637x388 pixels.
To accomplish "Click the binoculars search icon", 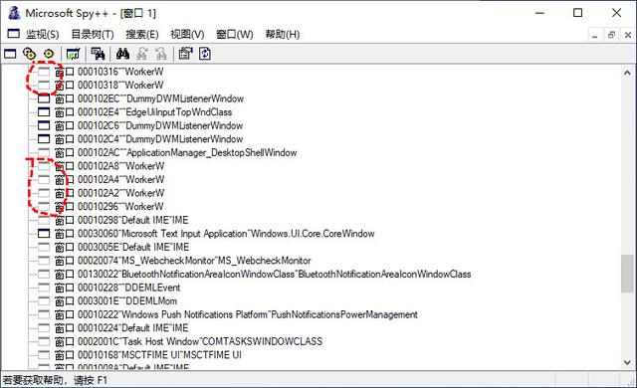I will pyautogui.click(x=122, y=54).
